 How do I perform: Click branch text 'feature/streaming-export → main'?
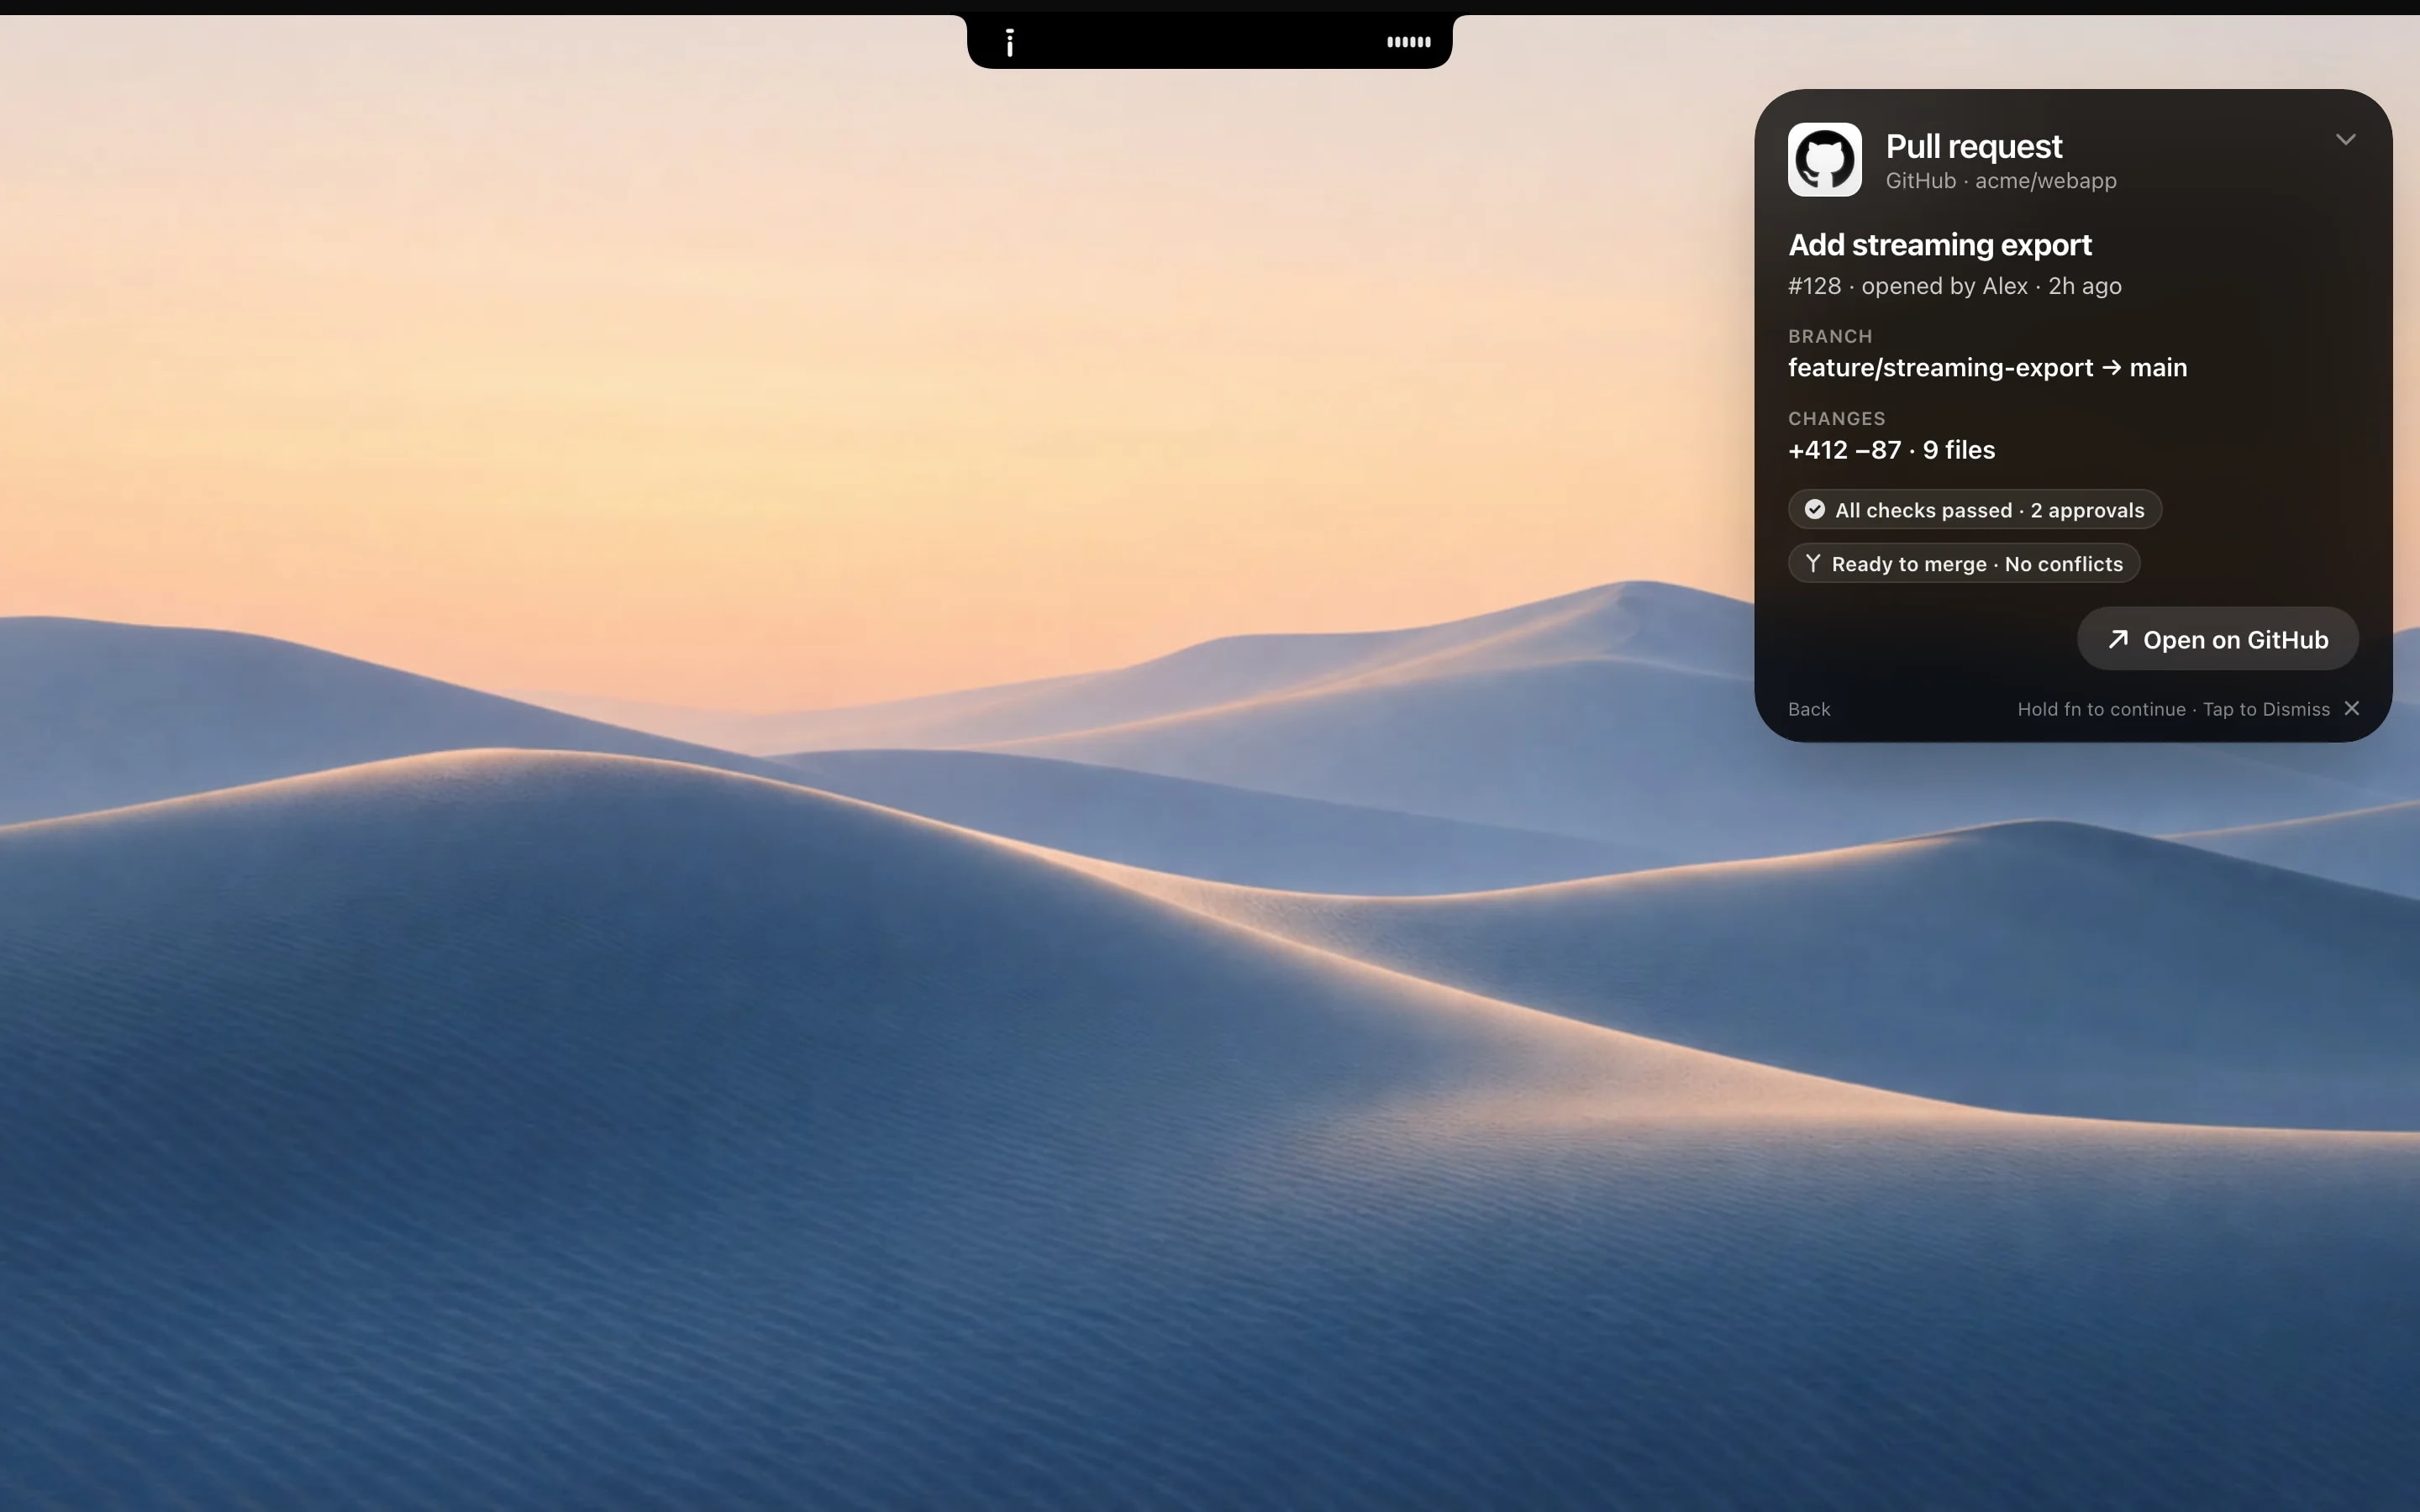(1987, 368)
